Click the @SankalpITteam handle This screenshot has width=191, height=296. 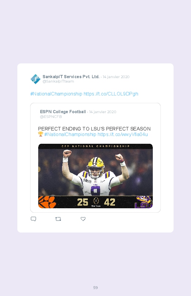pos(58,81)
